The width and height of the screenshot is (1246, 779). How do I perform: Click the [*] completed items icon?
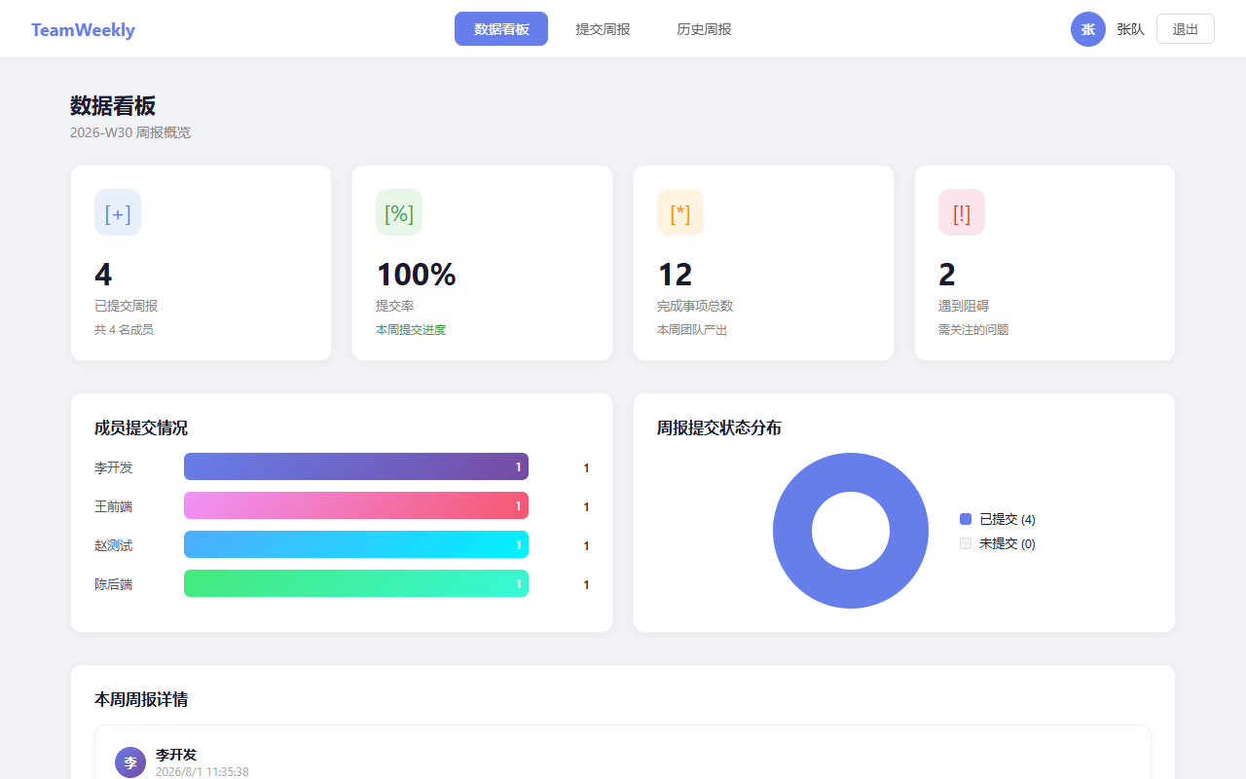pos(680,212)
